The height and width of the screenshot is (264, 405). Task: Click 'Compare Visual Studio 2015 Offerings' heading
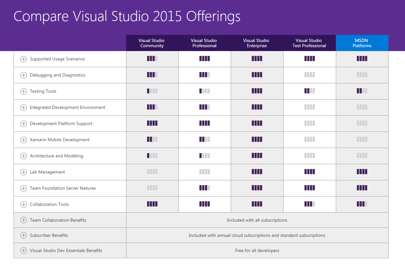tap(127, 16)
